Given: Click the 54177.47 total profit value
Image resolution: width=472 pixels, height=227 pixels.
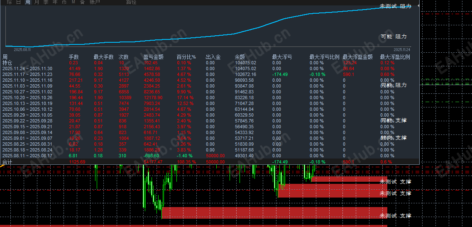Looking at the screenshot, I should 153,162.
